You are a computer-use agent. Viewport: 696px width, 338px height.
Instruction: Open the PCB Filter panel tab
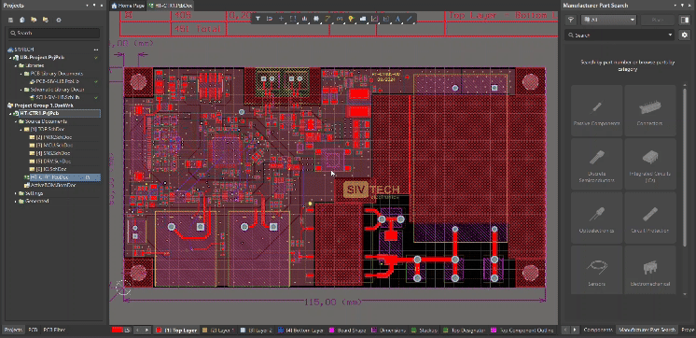tap(54, 330)
